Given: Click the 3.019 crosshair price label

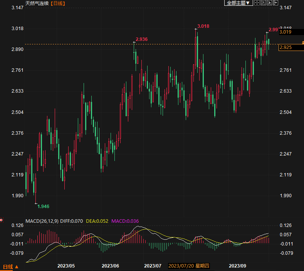Looking at the screenshot, I should tap(286, 32).
